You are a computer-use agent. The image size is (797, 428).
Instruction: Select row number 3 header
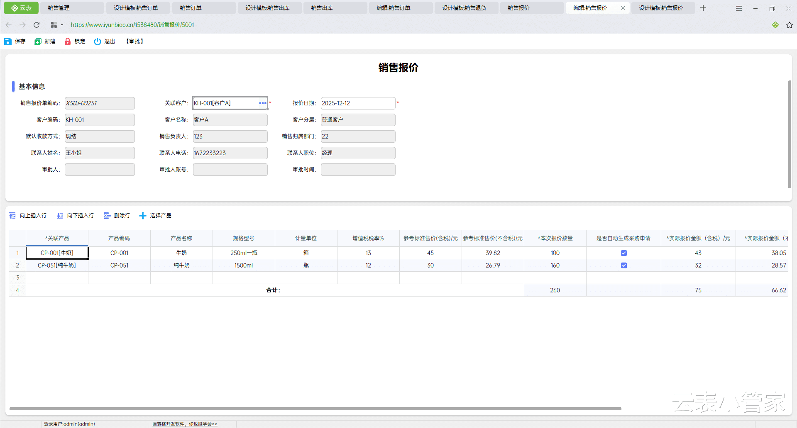coord(17,278)
